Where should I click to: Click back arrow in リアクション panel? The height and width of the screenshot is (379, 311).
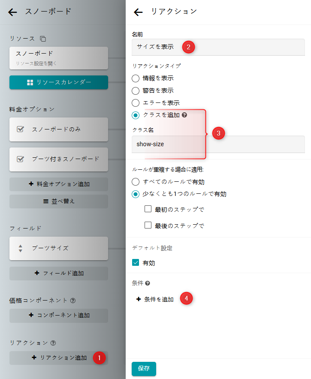point(138,12)
